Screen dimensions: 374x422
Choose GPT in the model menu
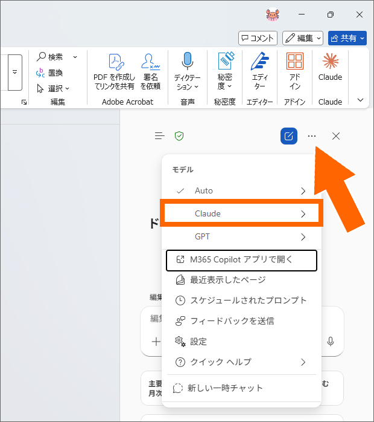241,236
